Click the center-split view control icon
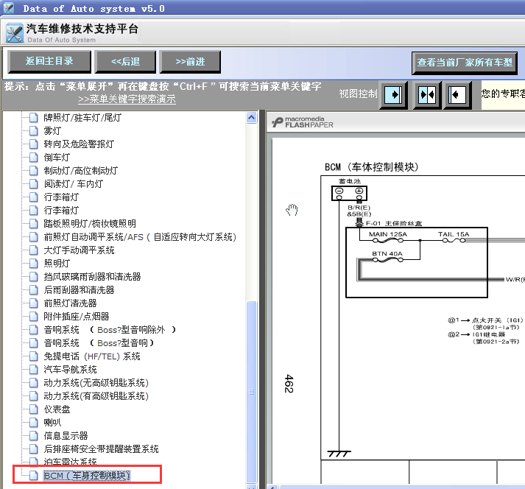 tap(427, 95)
